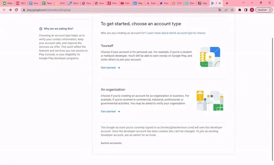The width and height of the screenshot is (274, 165).
Task: Click the paragraph naming monica@hackernoon.com as account owner
Action: [x=161, y=131]
